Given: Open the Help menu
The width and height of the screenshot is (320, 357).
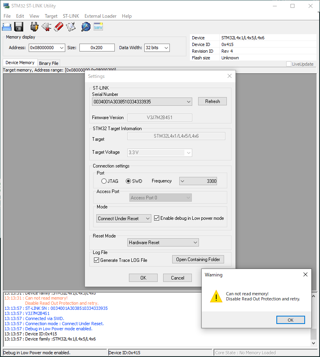Looking at the screenshot, I should (x=127, y=16).
